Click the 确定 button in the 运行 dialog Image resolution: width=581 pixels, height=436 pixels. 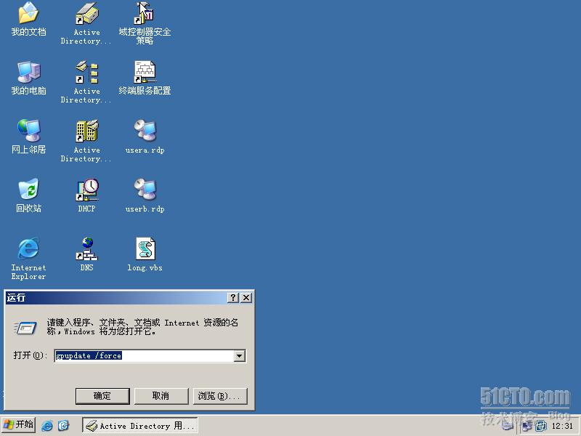pos(102,396)
